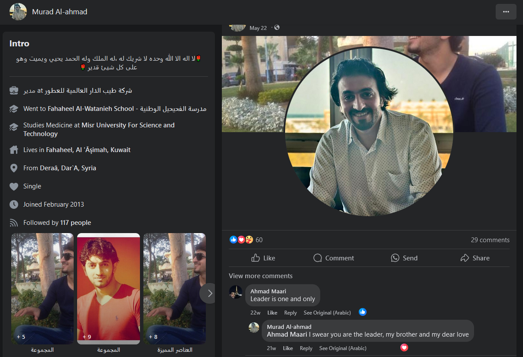Click the location pin icon beside From Deraâ
Screen dimensions: 523x357
(14, 168)
